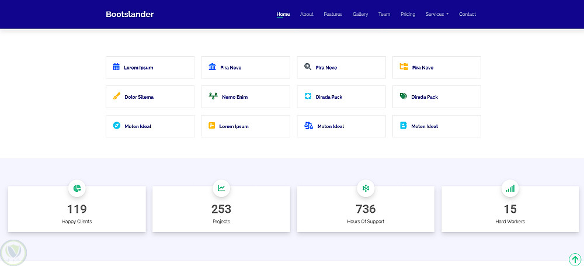
Task: Click the calendar icon beside Lorem Ipsum
Action: pos(116,67)
